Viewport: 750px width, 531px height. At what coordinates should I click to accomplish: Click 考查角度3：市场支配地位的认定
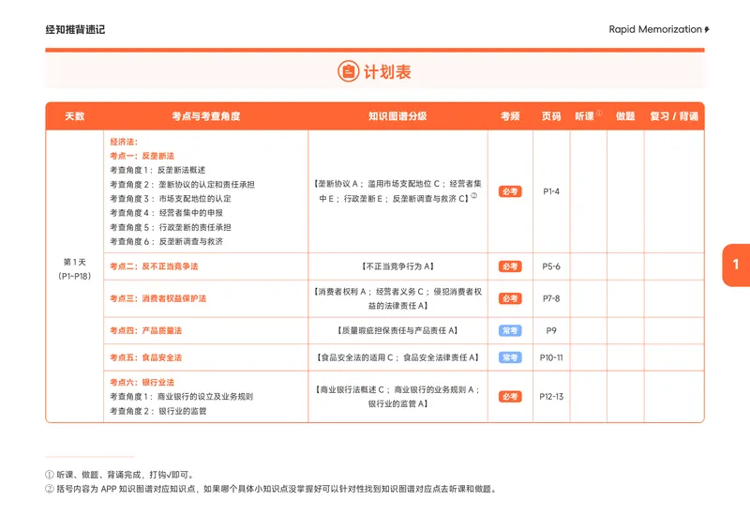(171, 199)
